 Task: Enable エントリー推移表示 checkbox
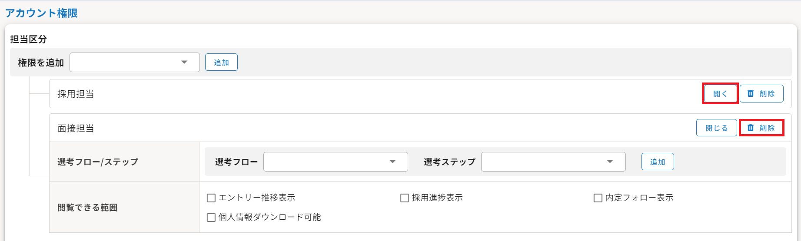click(x=211, y=198)
